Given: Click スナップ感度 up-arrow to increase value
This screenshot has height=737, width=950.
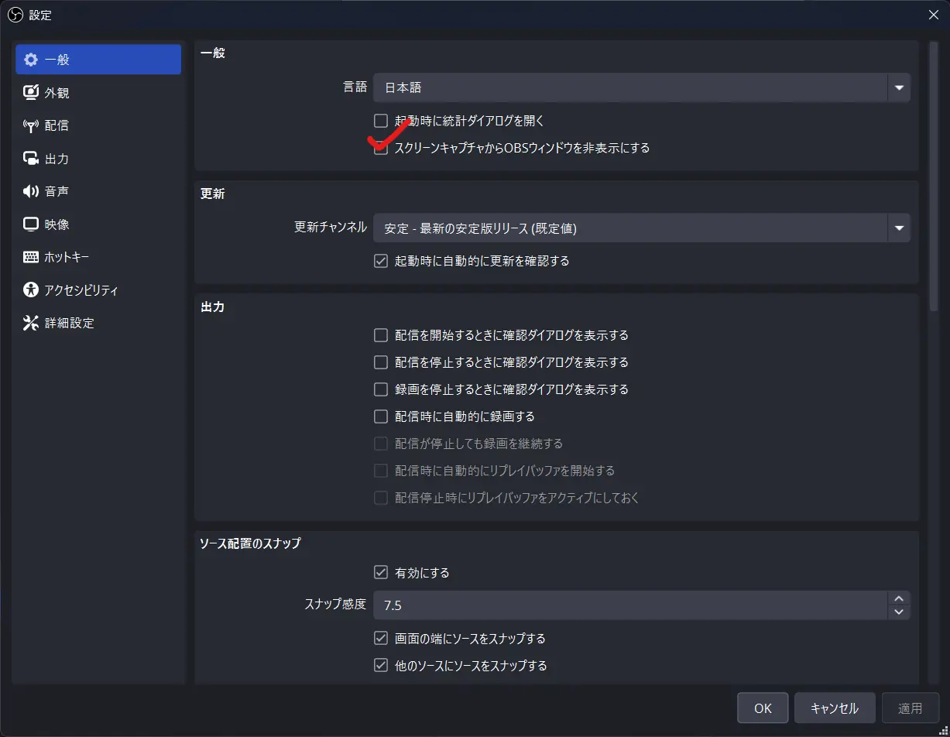Looking at the screenshot, I should tap(899, 598).
